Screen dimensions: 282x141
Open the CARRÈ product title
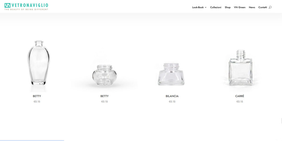240,96
